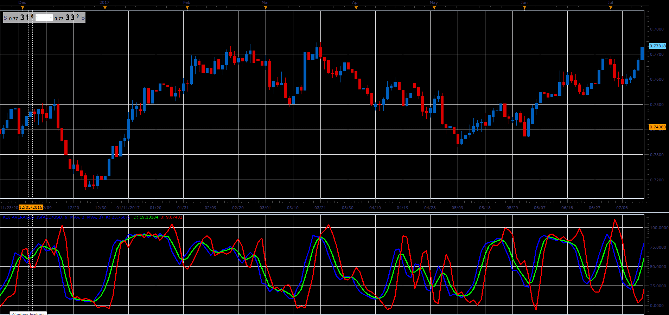
Task: Click the J: 9.87402 value label
Action: [172, 217]
